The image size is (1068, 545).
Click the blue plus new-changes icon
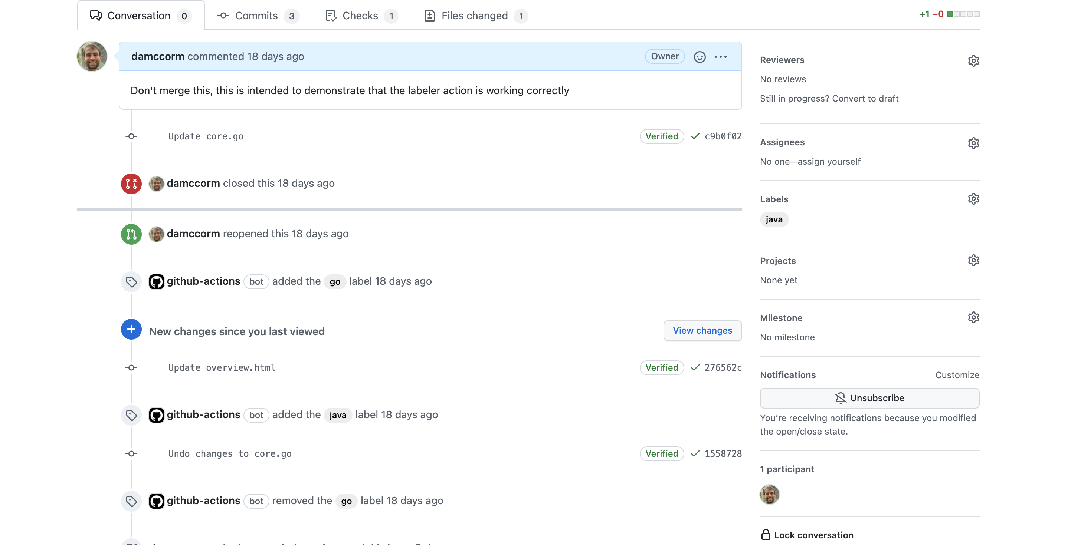[131, 329]
